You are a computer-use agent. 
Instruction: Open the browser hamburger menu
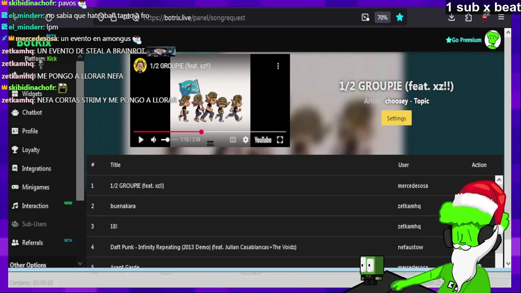[x=501, y=17]
